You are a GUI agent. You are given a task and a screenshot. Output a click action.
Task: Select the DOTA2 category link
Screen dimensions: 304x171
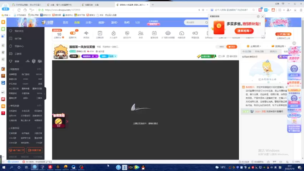click(39, 74)
